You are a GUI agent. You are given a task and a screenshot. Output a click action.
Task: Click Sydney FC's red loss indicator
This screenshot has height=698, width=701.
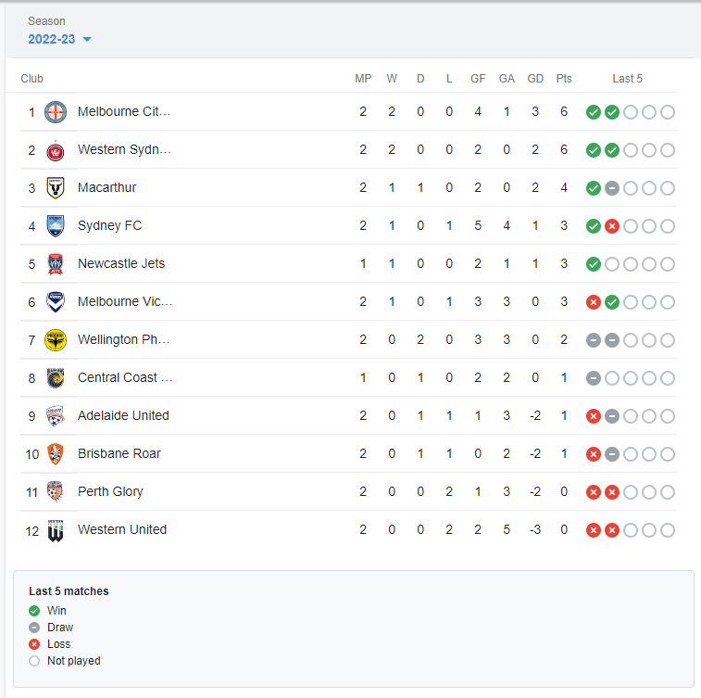pyautogui.click(x=612, y=226)
